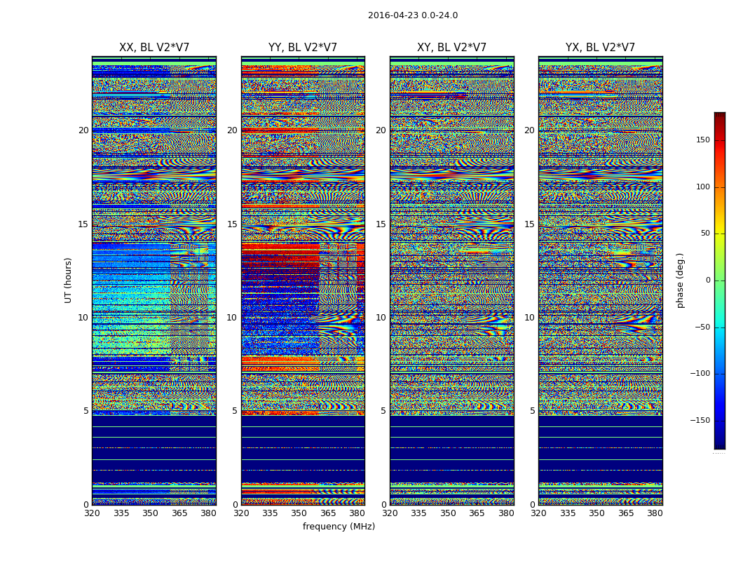Viewport: 736px width, 561px height.
Task: Click the colorbar tick label '−100'
Action: pos(700,373)
